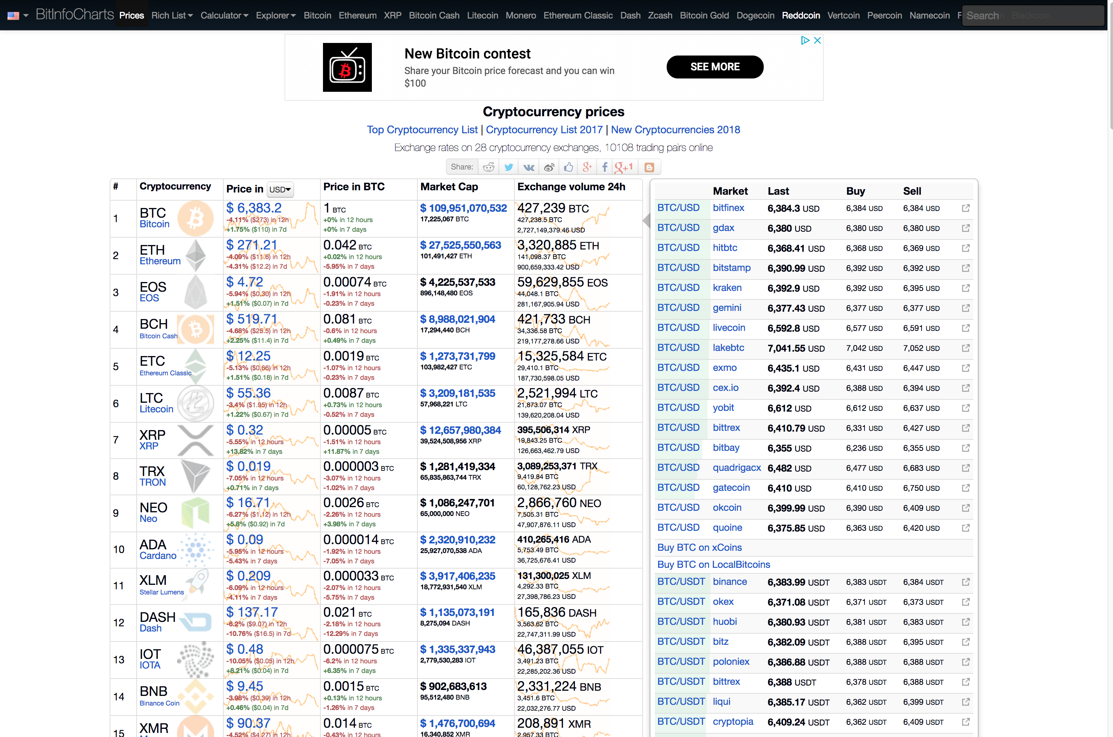Click the Market Cap column header
1113x737 pixels.
coord(449,187)
